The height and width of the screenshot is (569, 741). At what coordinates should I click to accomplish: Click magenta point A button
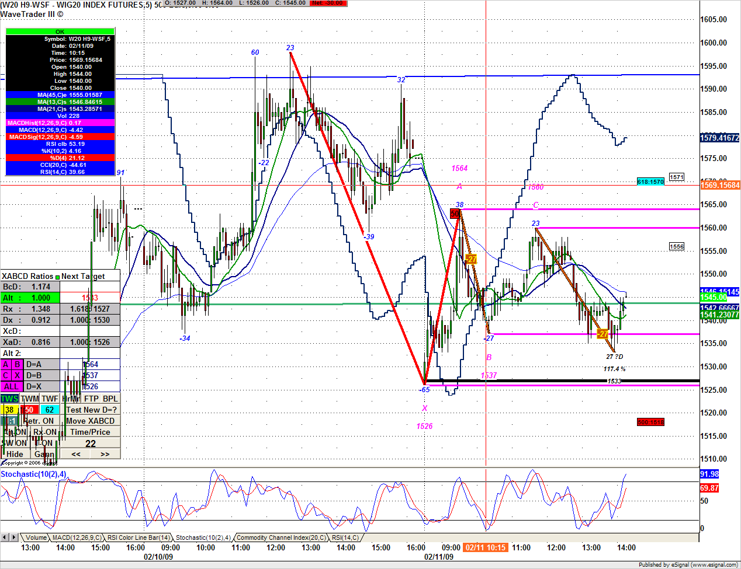coord(6,364)
